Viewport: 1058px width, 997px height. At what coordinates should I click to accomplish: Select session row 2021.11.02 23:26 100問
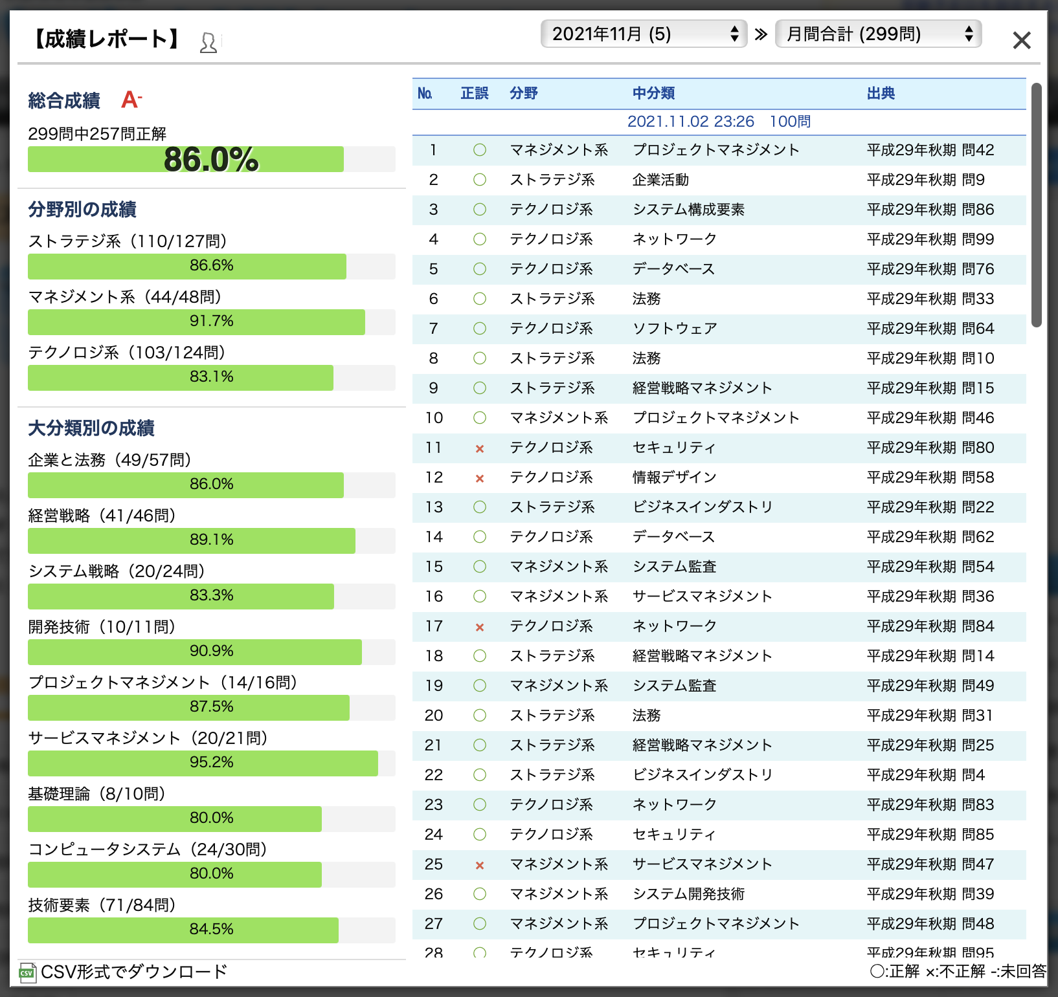click(719, 122)
